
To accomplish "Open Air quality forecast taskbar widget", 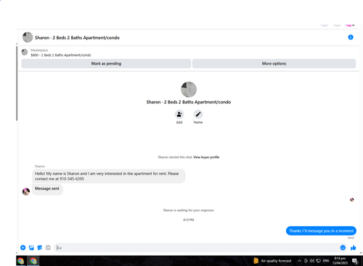I will [x=272, y=261].
